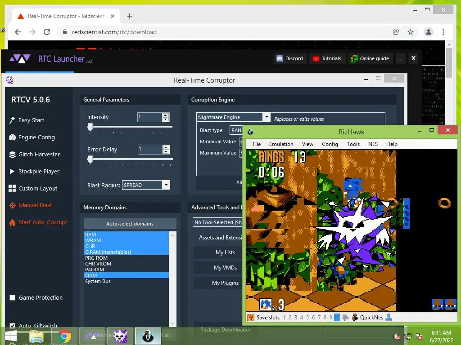This screenshot has height=345, width=461.
Task: Trigger a Manual Blast
Action: (31, 205)
